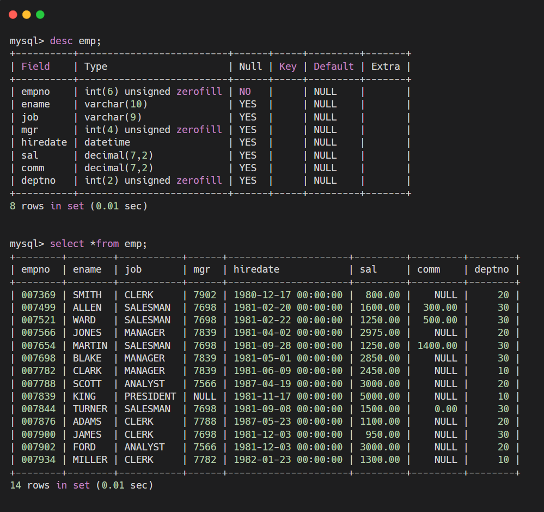Click hiredate '1980-12-17 00:00:00'
This screenshot has height=512, width=544.
pos(288,295)
